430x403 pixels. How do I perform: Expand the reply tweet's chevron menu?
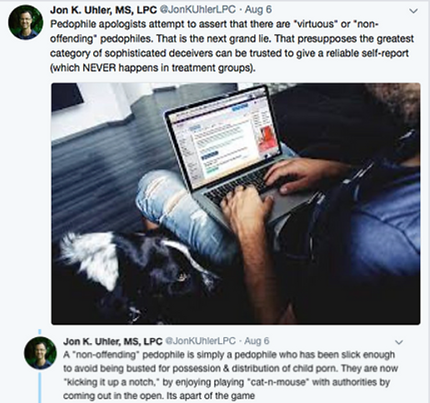(x=399, y=341)
